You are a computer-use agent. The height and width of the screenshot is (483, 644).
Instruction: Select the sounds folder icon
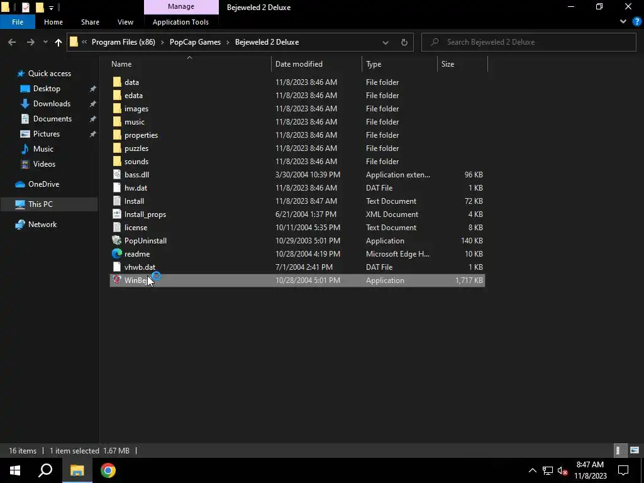(x=117, y=161)
